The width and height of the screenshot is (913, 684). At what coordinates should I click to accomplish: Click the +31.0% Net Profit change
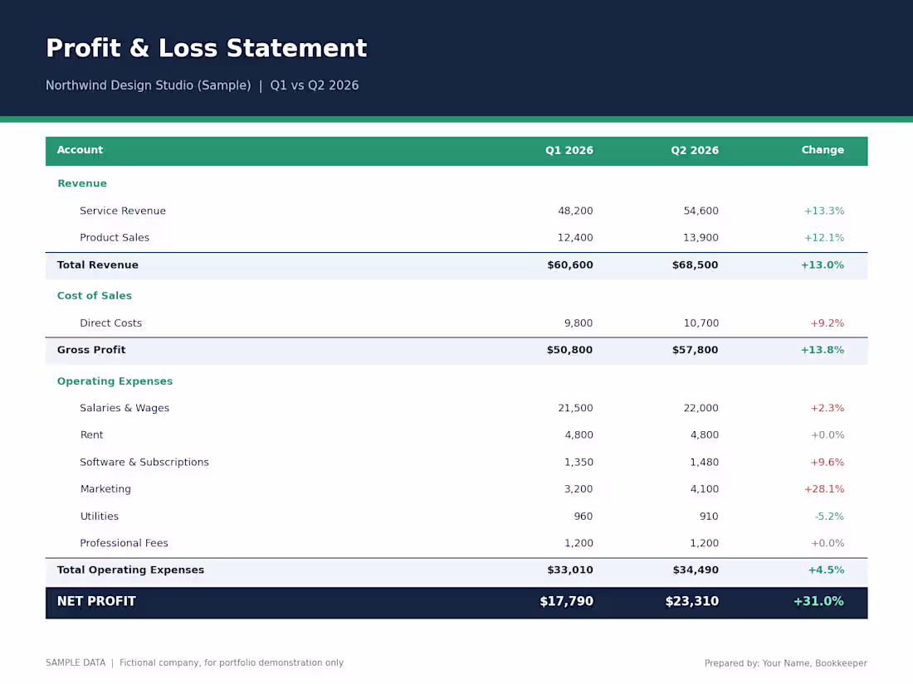818,601
